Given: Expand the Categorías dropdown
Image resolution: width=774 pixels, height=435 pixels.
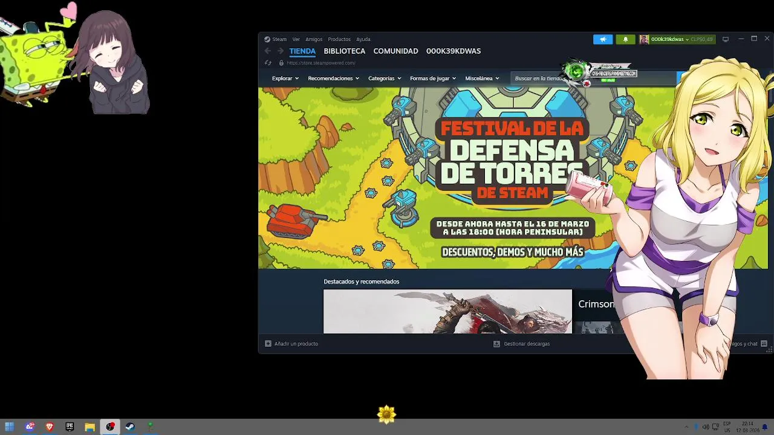Looking at the screenshot, I should coord(385,79).
